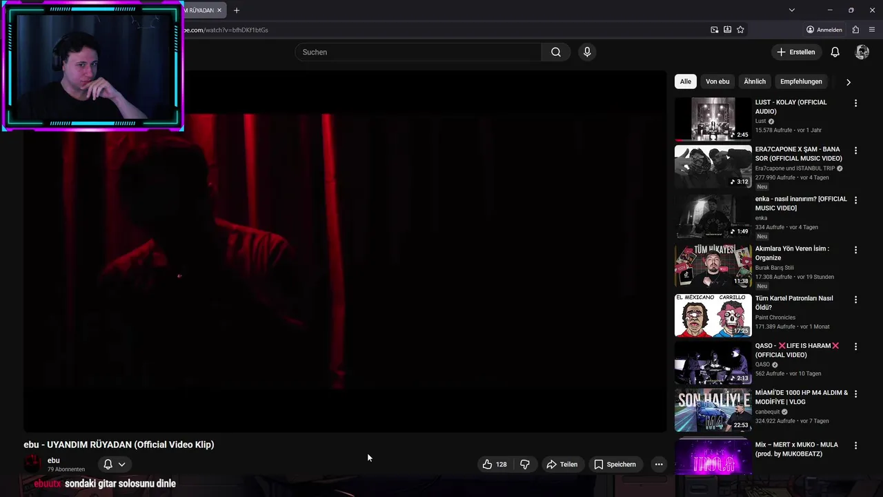Screen dimensions: 883x497
Task: Select the Alle filter chip
Action: point(685,81)
